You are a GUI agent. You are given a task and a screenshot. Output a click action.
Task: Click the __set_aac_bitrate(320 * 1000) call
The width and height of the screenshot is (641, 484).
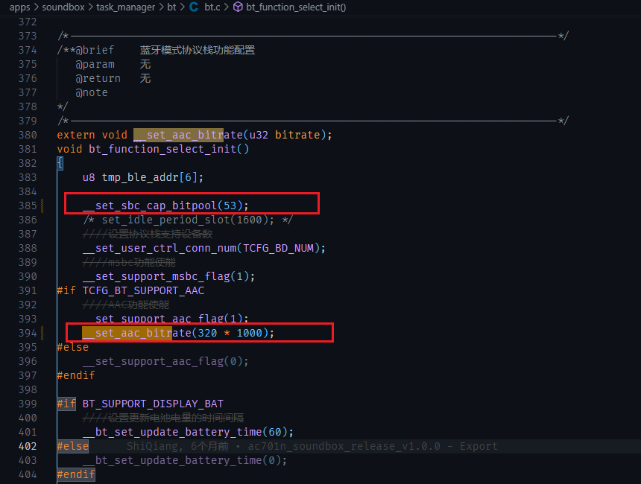(178, 333)
